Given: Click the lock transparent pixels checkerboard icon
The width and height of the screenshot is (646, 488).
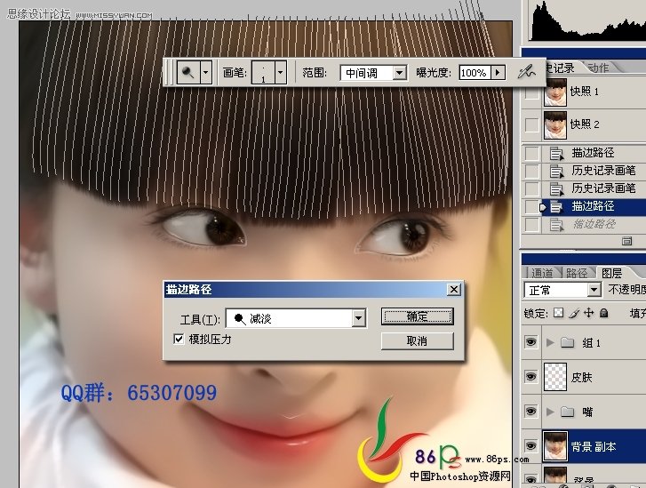Looking at the screenshot, I should (x=558, y=313).
